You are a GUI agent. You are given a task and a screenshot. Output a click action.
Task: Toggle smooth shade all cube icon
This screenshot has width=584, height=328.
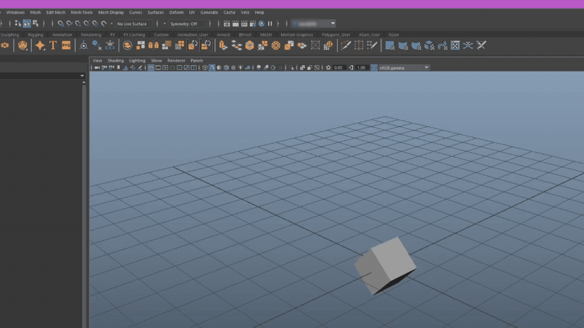tap(212, 67)
